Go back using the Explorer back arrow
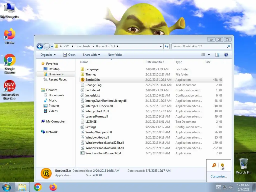This screenshot has height=192, width=256. tap(40, 46)
